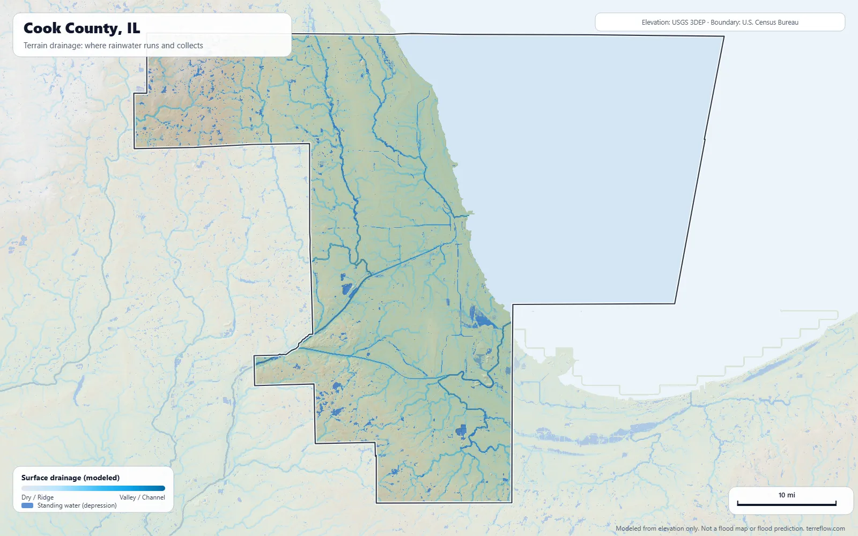Click the 'Surface drainage (modeled)' legend heading
The height and width of the screenshot is (536, 858).
(x=70, y=478)
